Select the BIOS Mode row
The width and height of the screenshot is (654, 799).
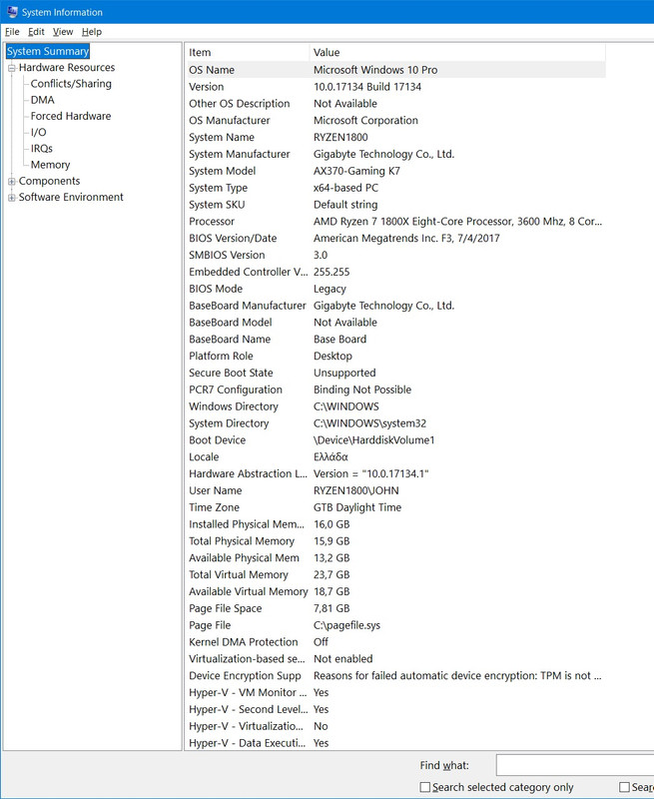coord(396,289)
